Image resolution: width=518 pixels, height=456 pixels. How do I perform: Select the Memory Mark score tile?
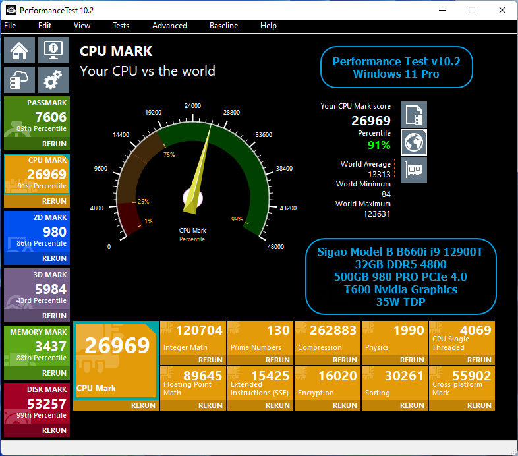tap(36, 346)
